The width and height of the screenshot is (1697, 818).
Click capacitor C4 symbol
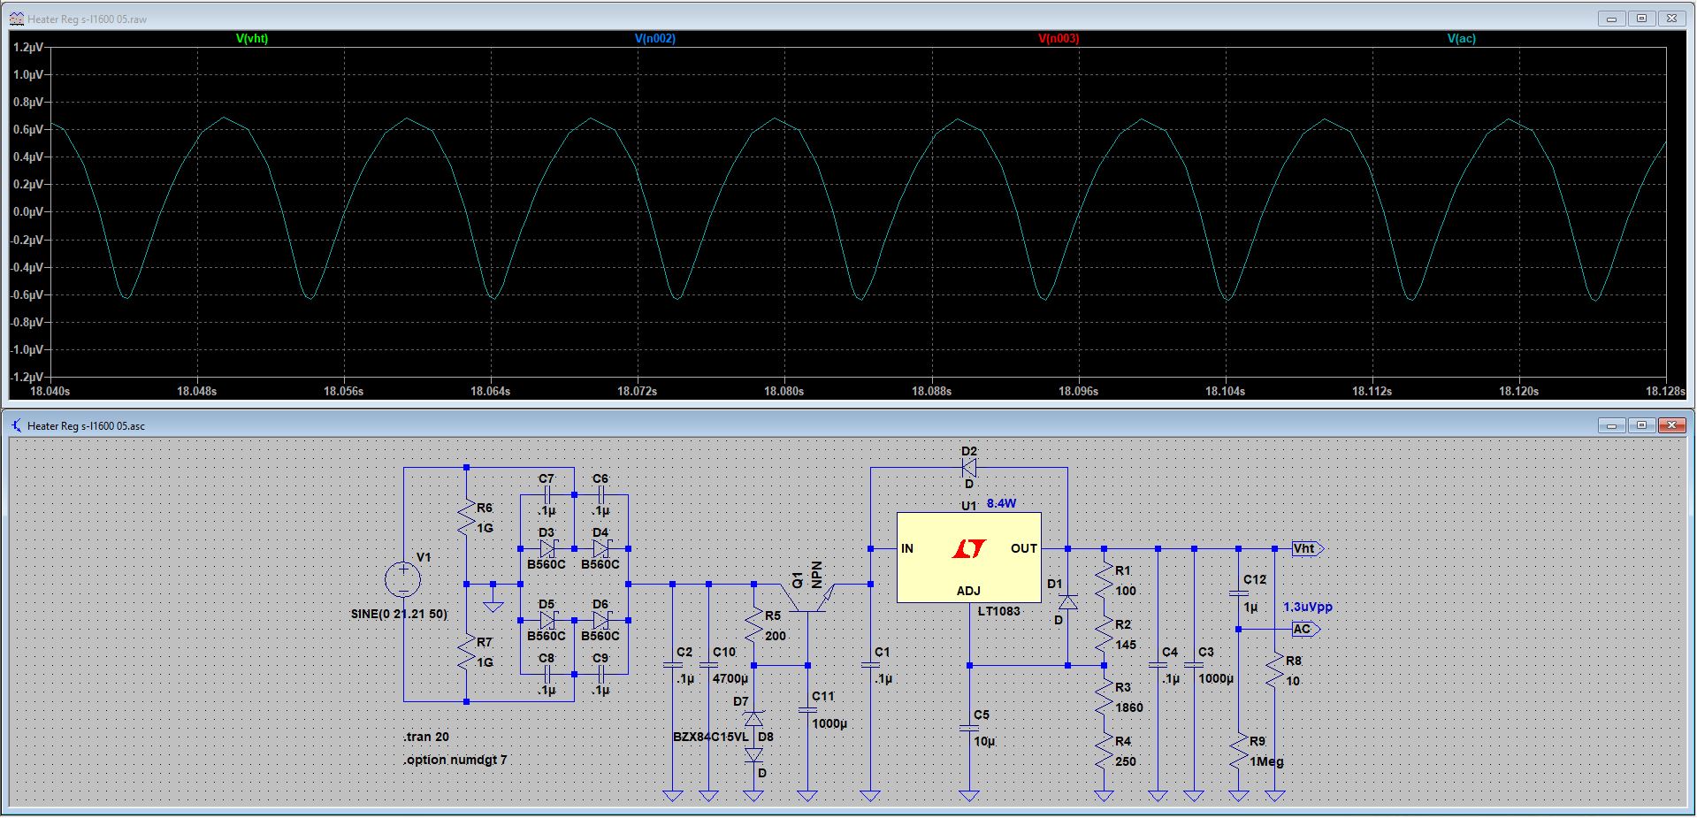pyautogui.click(x=1158, y=665)
